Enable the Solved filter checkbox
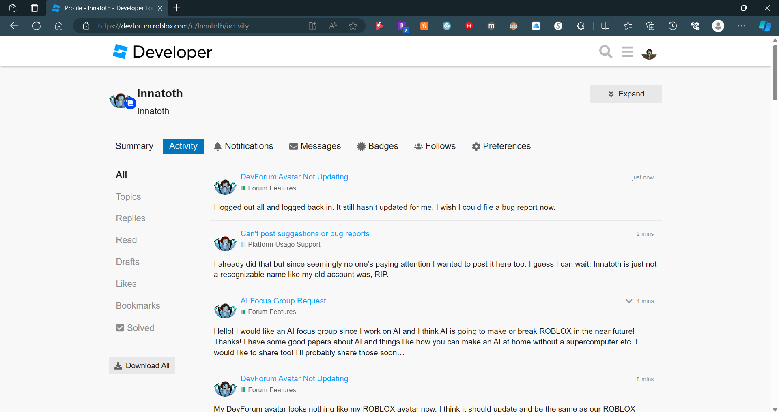The height and width of the screenshot is (412, 779). 120,328
